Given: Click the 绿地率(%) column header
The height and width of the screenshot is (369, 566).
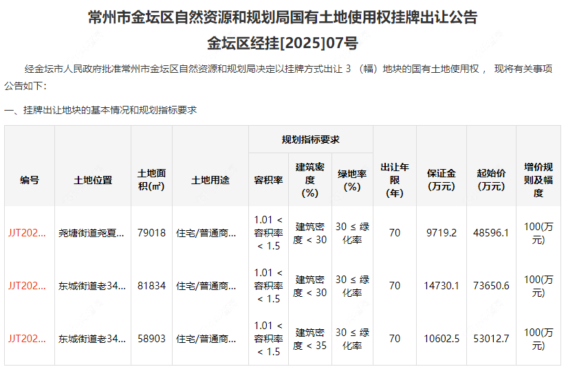Looking at the screenshot, I should 352,180.
